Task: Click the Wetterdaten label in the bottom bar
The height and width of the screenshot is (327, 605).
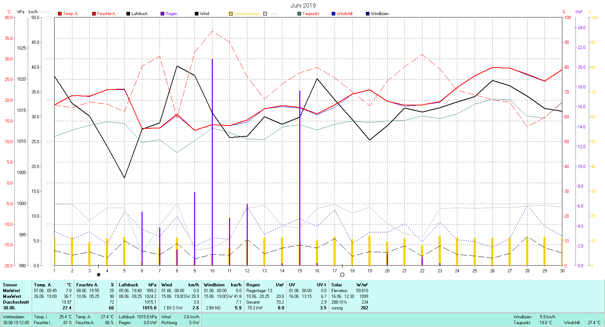Action: point(14,317)
